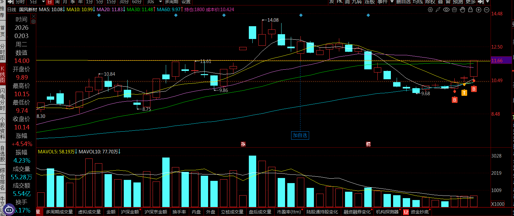The height and width of the screenshot is (216, 514).
Task: Select the 多周期成交量 indicator tab
Action: [x=59, y=212]
